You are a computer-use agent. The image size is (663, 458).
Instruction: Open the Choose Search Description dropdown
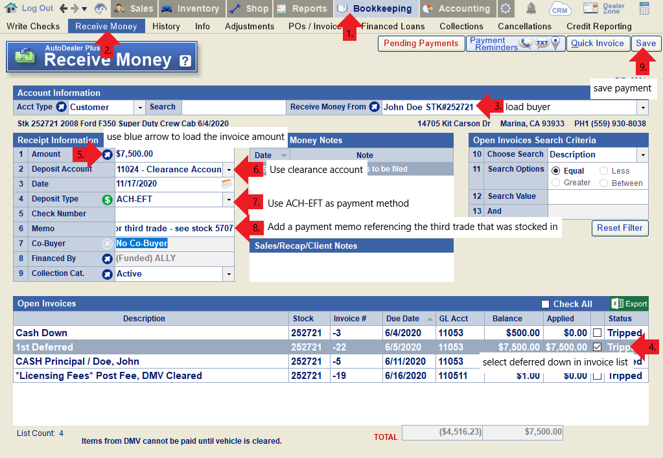[643, 155]
